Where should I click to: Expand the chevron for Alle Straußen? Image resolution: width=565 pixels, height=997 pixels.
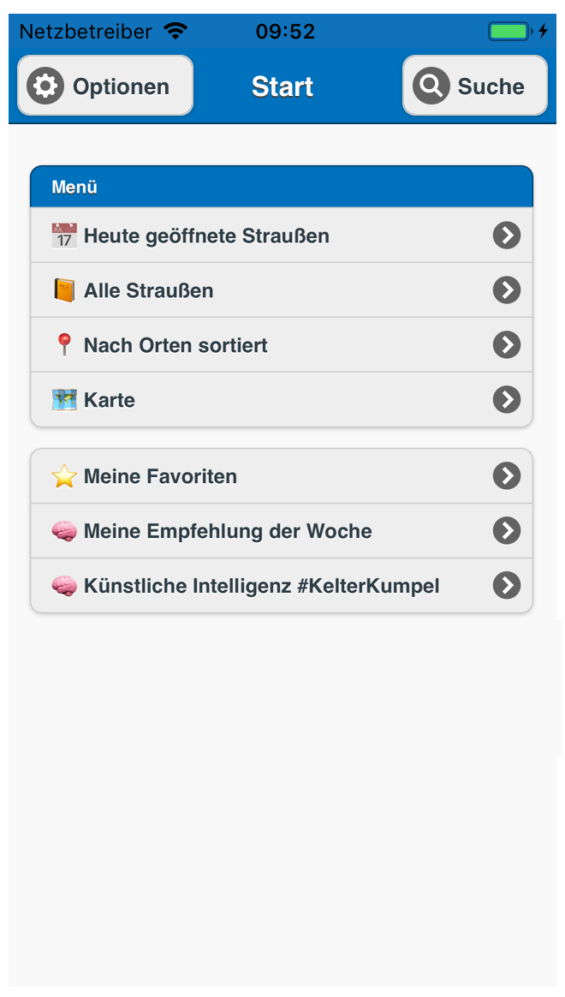tap(507, 290)
